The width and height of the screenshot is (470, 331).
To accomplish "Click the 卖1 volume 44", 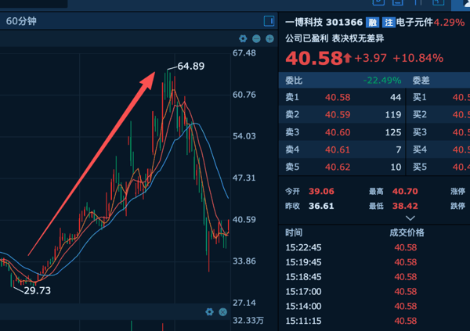I will [396, 97].
